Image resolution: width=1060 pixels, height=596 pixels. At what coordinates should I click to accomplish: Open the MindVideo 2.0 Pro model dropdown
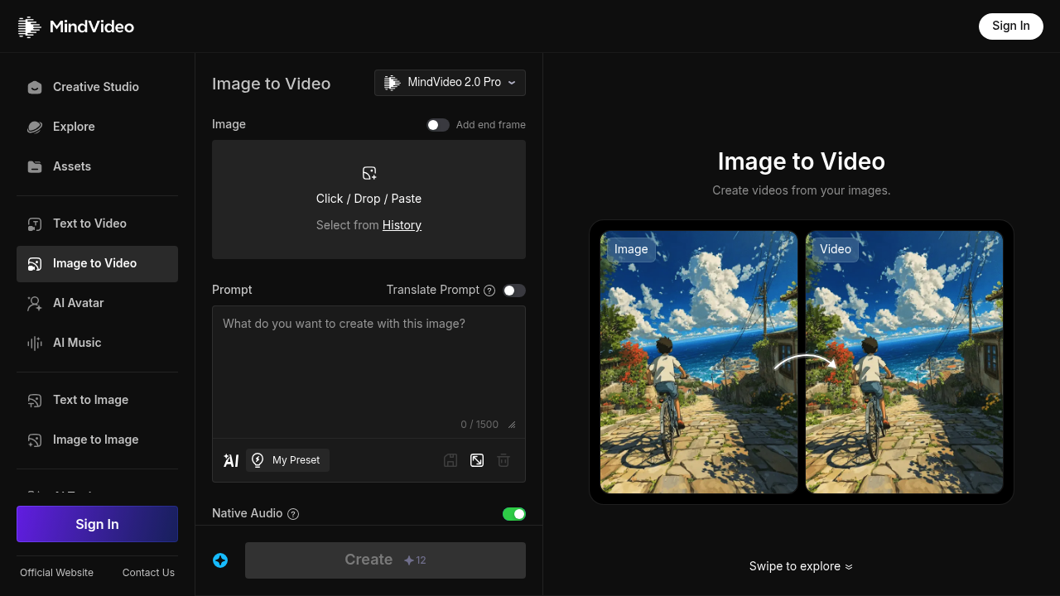coord(450,83)
